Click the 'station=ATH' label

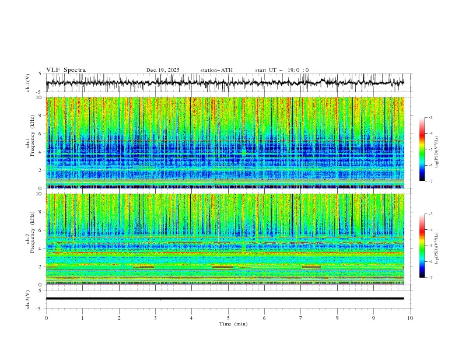click(216, 70)
